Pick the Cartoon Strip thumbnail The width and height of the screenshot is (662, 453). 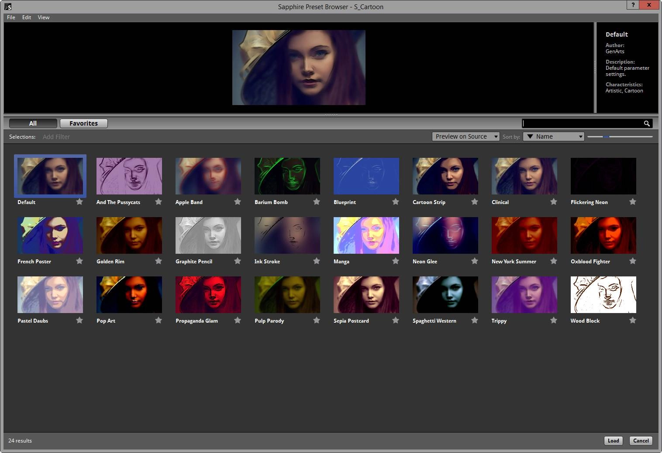point(445,176)
